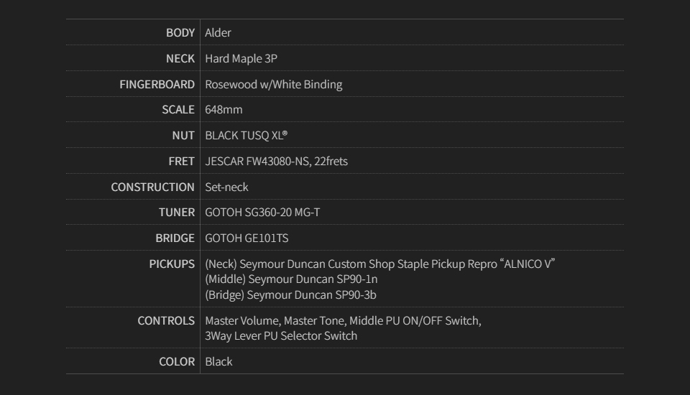690x395 pixels.
Task: Click the 648mm scale value
Action: [x=224, y=109]
